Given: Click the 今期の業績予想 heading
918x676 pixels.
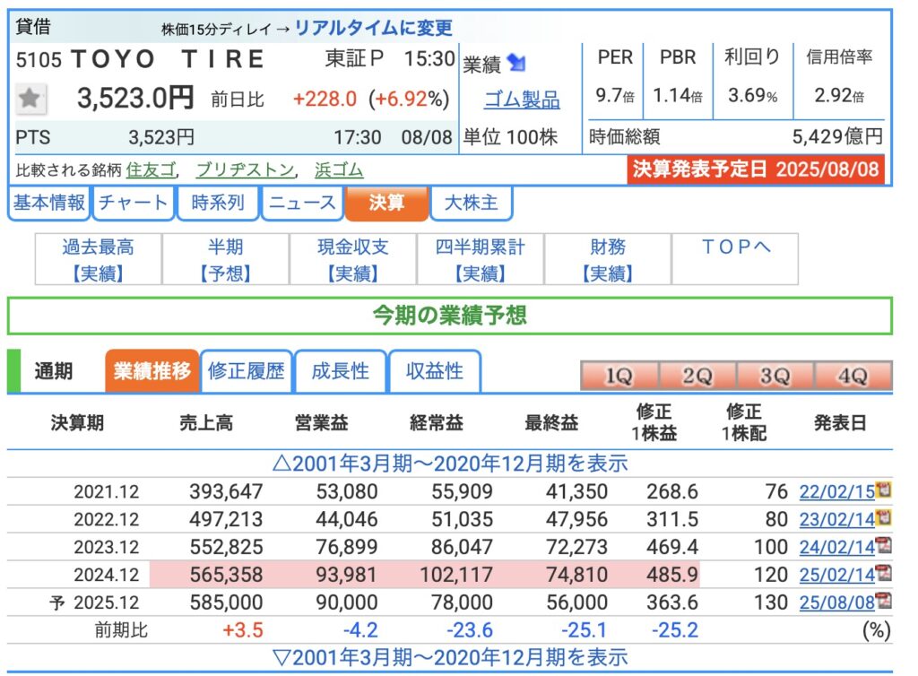Looking at the screenshot, I should click(x=450, y=316).
